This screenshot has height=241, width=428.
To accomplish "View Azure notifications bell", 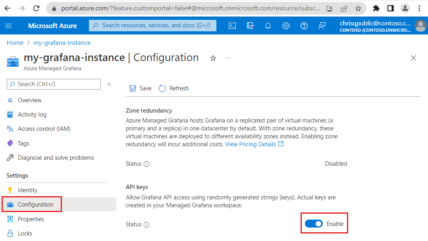I will [x=268, y=25].
